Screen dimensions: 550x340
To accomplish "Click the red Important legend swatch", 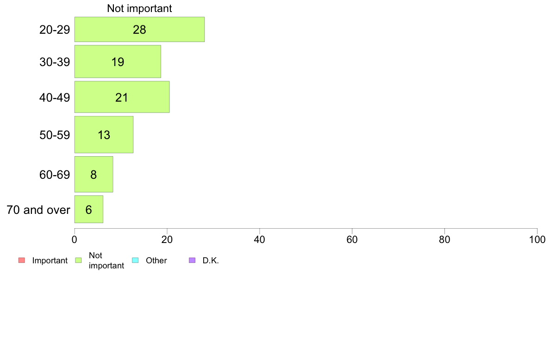I will click(21, 261).
